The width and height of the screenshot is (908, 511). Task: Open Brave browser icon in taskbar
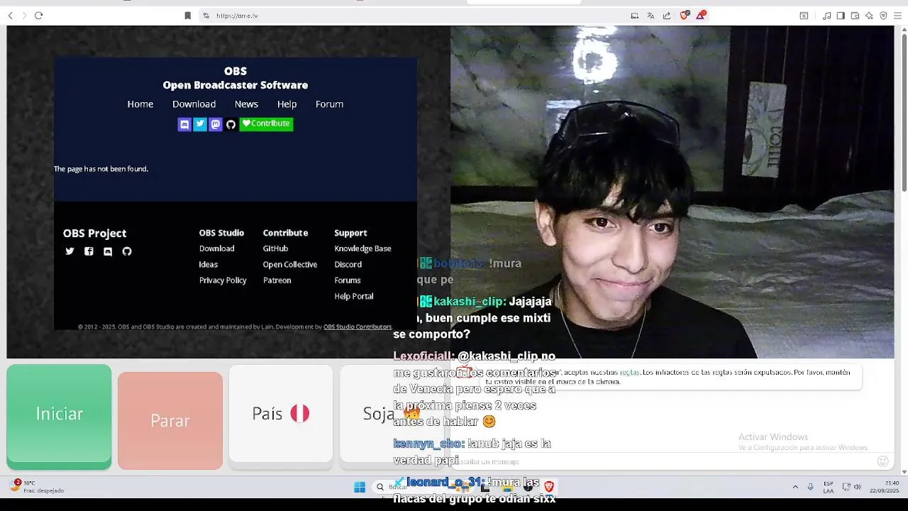pyautogui.click(x=548, y=487)
